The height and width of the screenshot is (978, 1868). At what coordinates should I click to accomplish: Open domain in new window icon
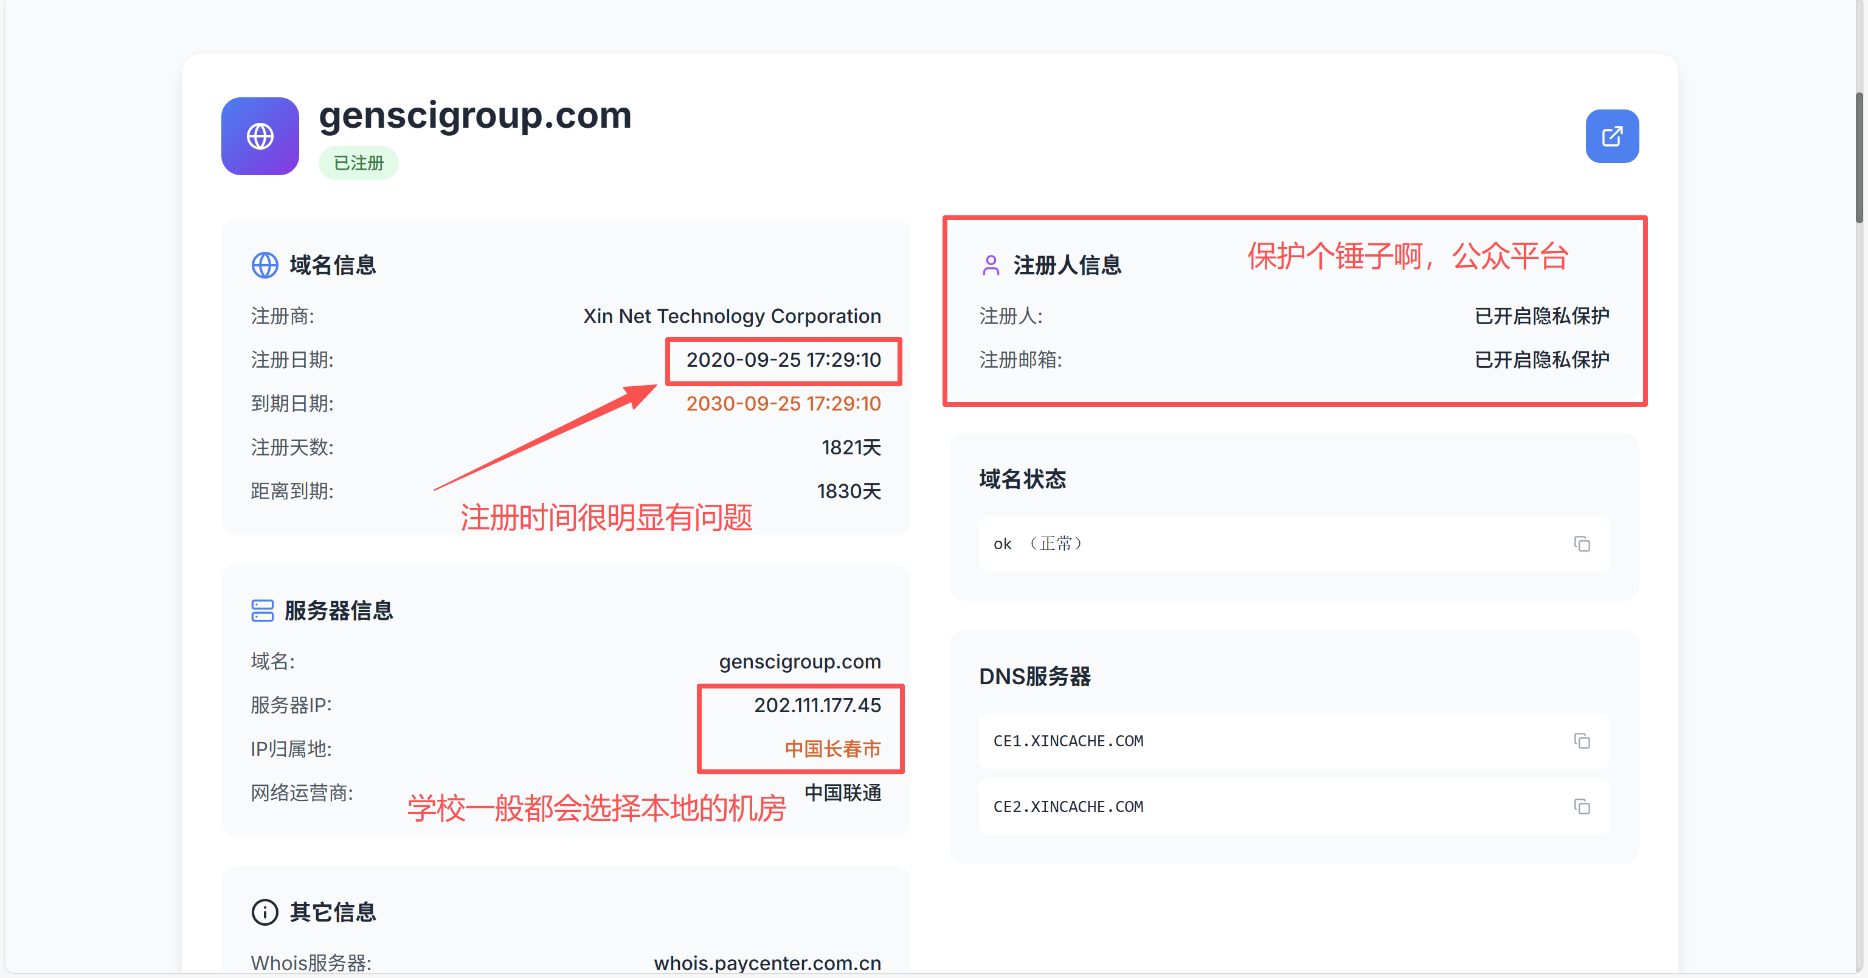pos(1611,136)
